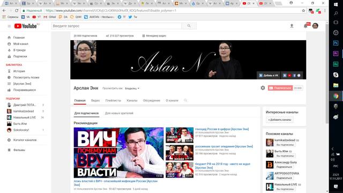Viewport: 343px width, 193px height.
Task: Open the VK bookmark in bookmarks bar
Action: coord(25,17)
